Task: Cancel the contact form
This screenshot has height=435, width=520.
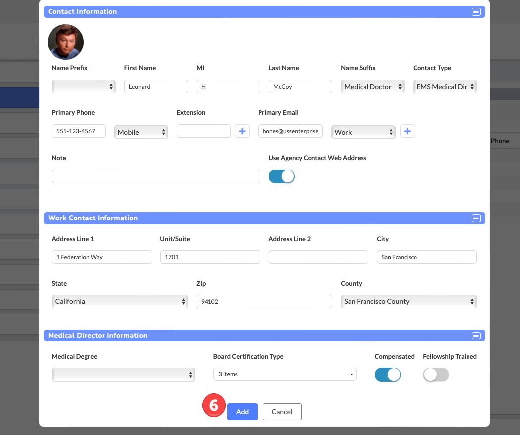Action: tap(282, 411)
